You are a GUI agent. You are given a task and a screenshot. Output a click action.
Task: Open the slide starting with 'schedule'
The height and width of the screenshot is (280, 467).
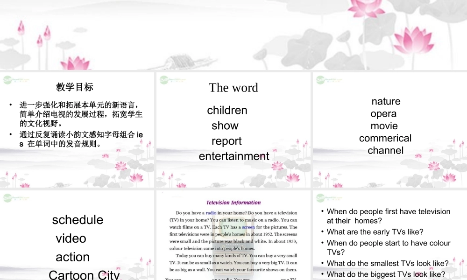click(x=77, y=235)
